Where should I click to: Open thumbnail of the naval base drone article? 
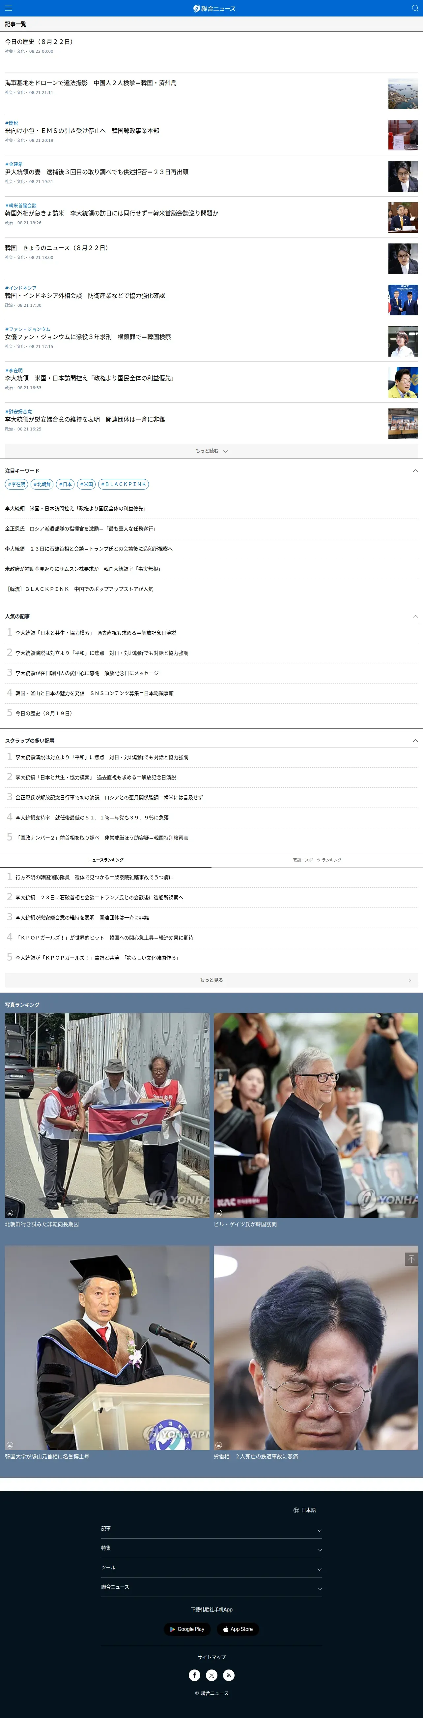point(403,94)
